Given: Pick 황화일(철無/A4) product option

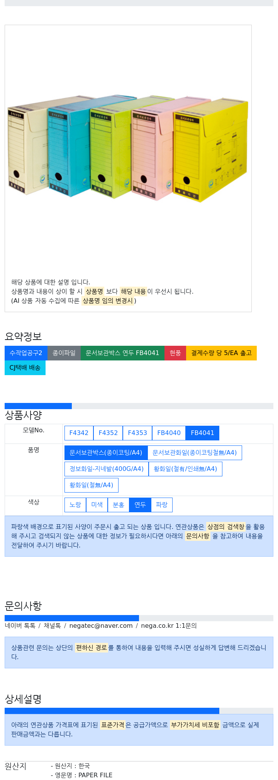Looking at the screenshot, I should tap(92, 485).
